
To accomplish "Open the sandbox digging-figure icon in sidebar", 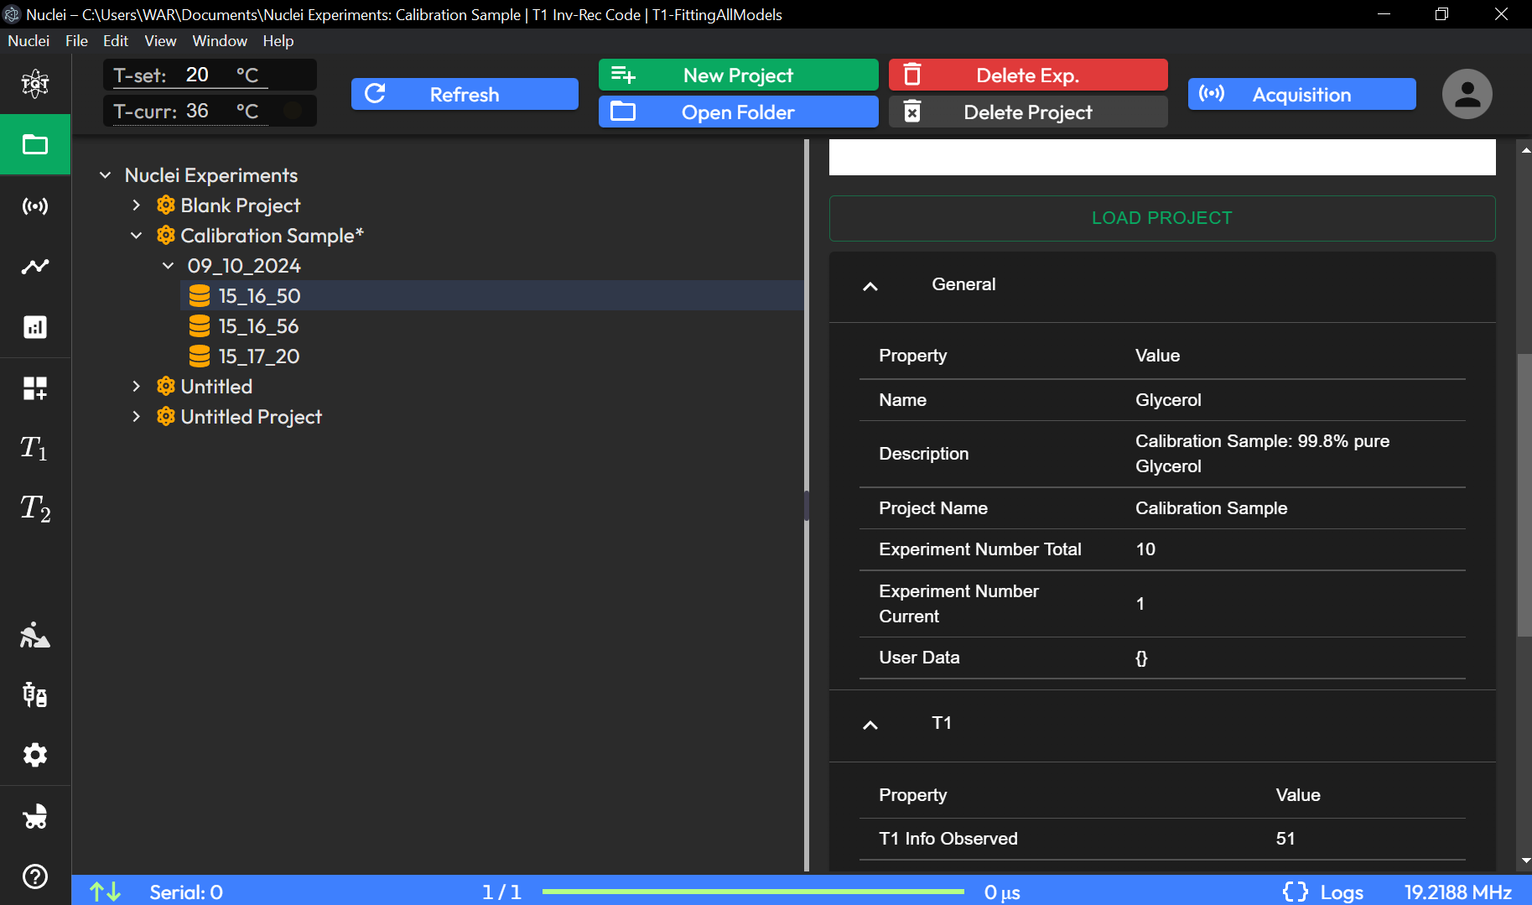I will pyautogui.click(x=35, y=635).
